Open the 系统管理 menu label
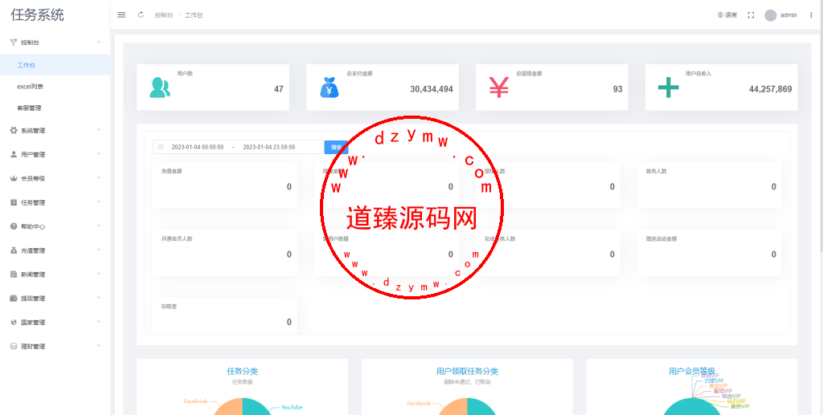Viewport: 823px width, 415px height. (32, 131)
